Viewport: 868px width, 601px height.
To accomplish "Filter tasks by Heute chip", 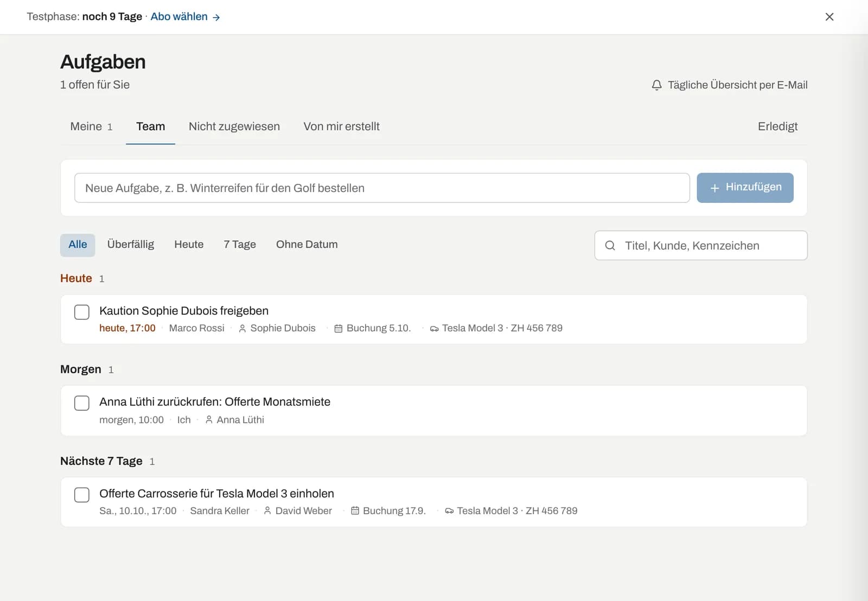I will 189,245.
